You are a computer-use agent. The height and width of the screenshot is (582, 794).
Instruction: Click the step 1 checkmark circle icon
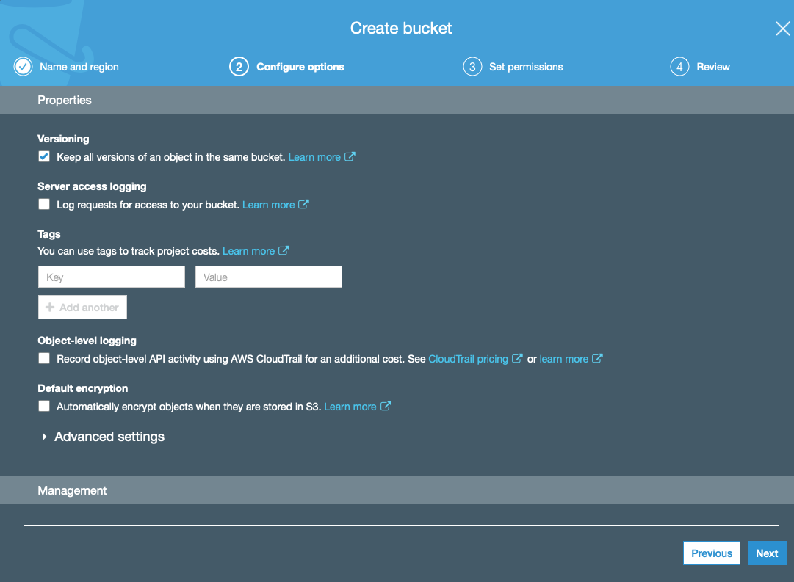24,67
